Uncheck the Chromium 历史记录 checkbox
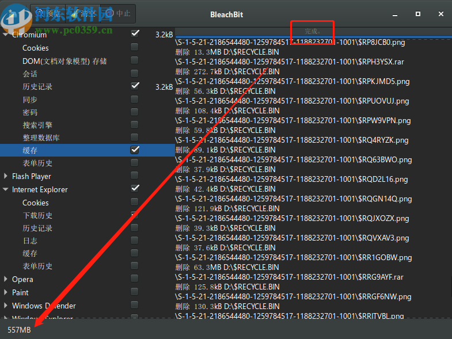This screenshot has width=452, height=339. (x=135, y=86)
